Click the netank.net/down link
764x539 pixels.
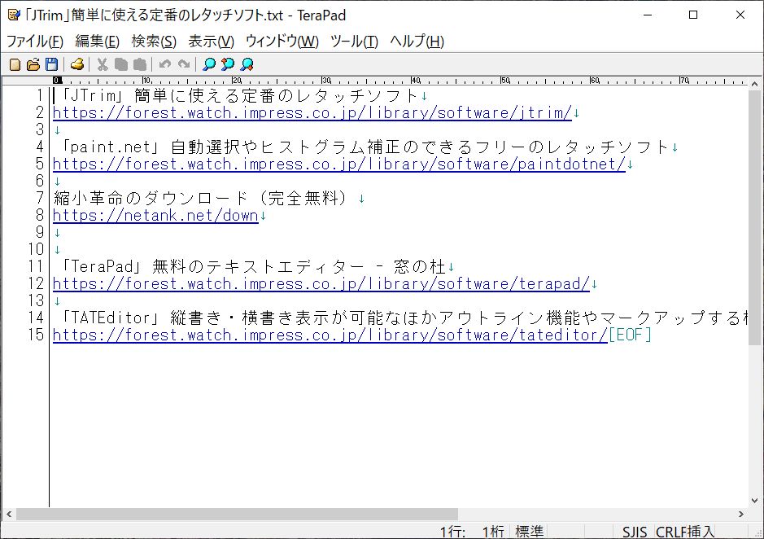click(x=155, y=215)
